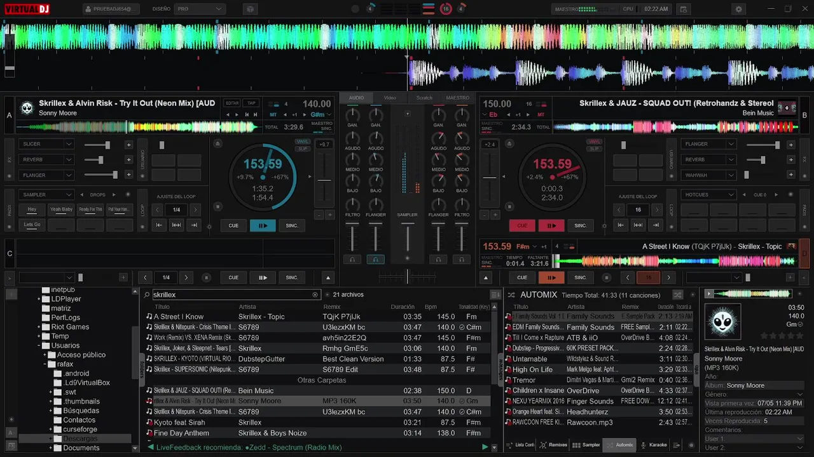
Task: Click the deck A album skull artwork
Action: pyautogui.click(x=27, y=108)
